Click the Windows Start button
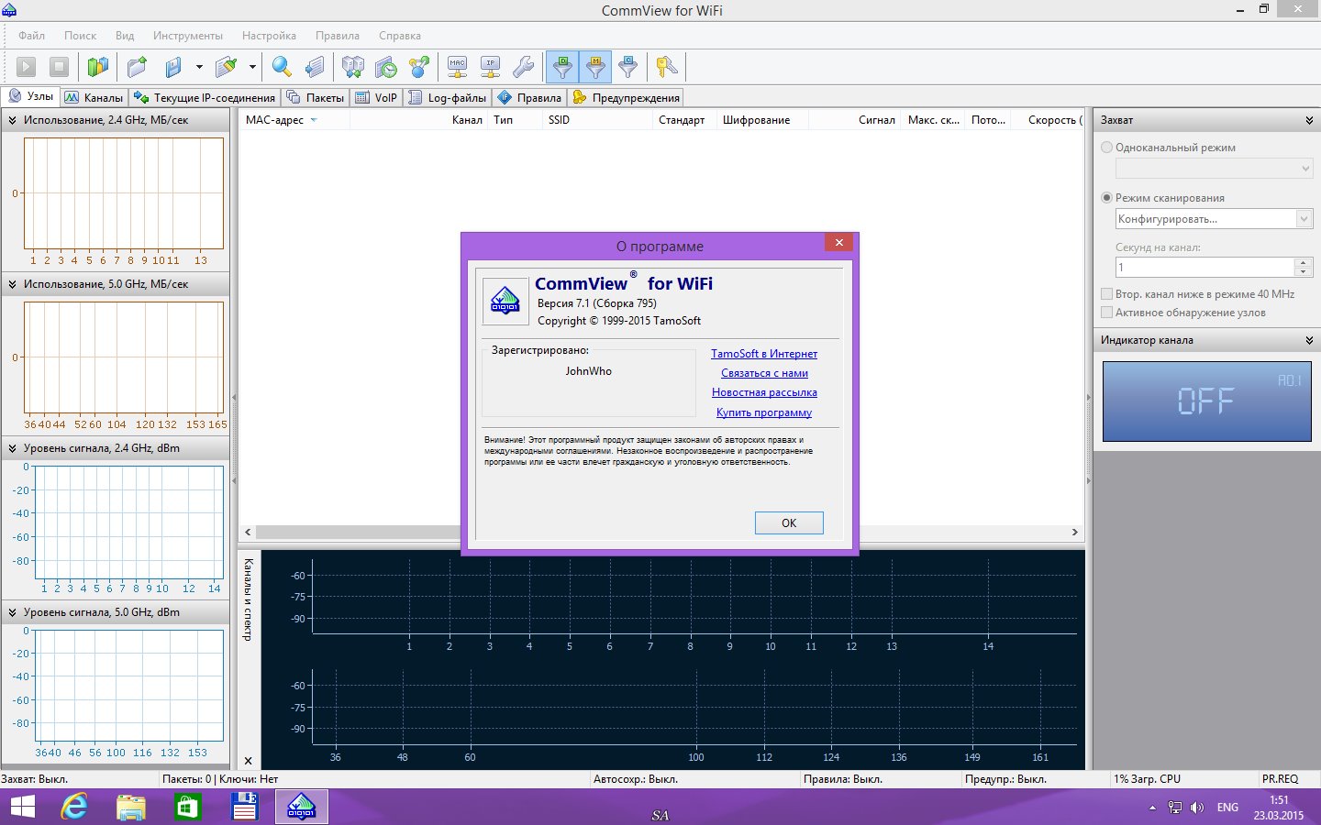Image resolution: width=1321 pixels, height=825 pixels. [22, 807]
